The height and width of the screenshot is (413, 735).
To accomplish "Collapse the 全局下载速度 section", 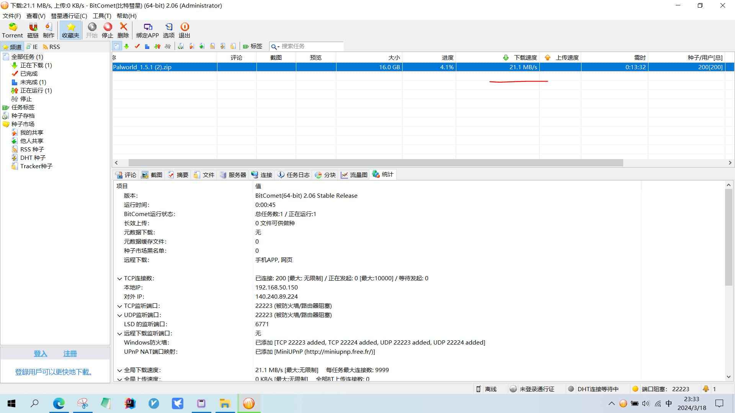I will (120, 370).
